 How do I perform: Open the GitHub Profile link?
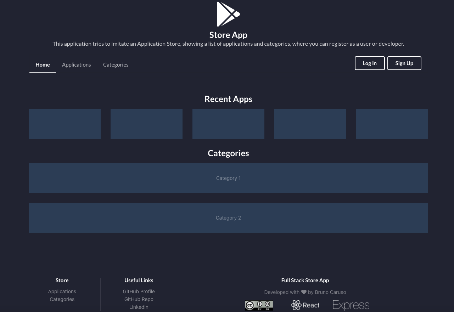[x=139, y=291]
